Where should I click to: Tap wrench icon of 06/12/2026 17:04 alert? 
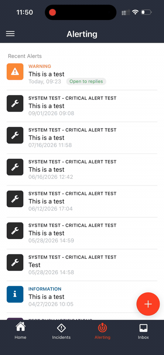(x=15, y=199)
